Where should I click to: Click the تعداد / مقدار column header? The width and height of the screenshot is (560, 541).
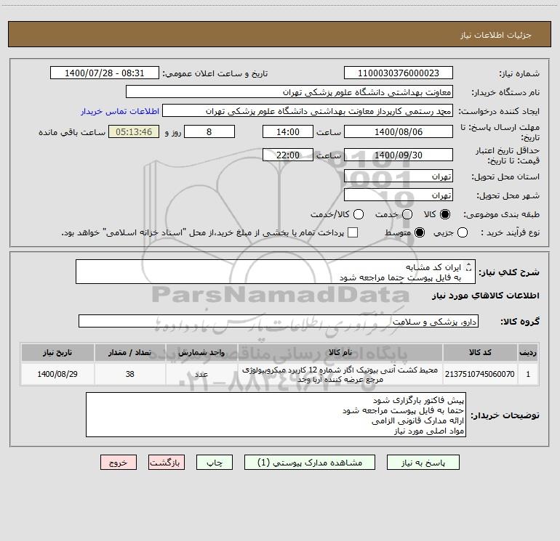click(x=129, y=352)
